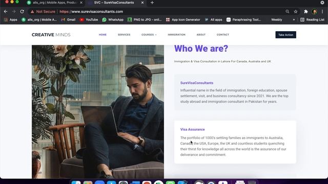Close the alis_org browser tab
Image resolution: width=328 pixels, height=184 pixels.
pyautogui.click(x=81, y=3)
